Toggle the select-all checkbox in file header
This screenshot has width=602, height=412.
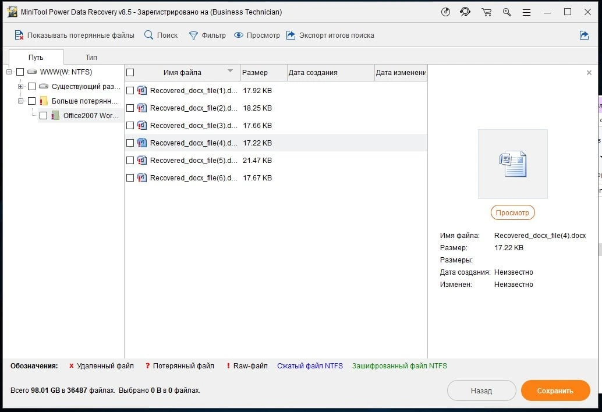[x=130, y=73]
